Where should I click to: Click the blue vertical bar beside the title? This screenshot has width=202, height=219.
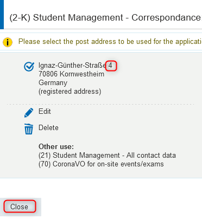[x=2, y=15]
